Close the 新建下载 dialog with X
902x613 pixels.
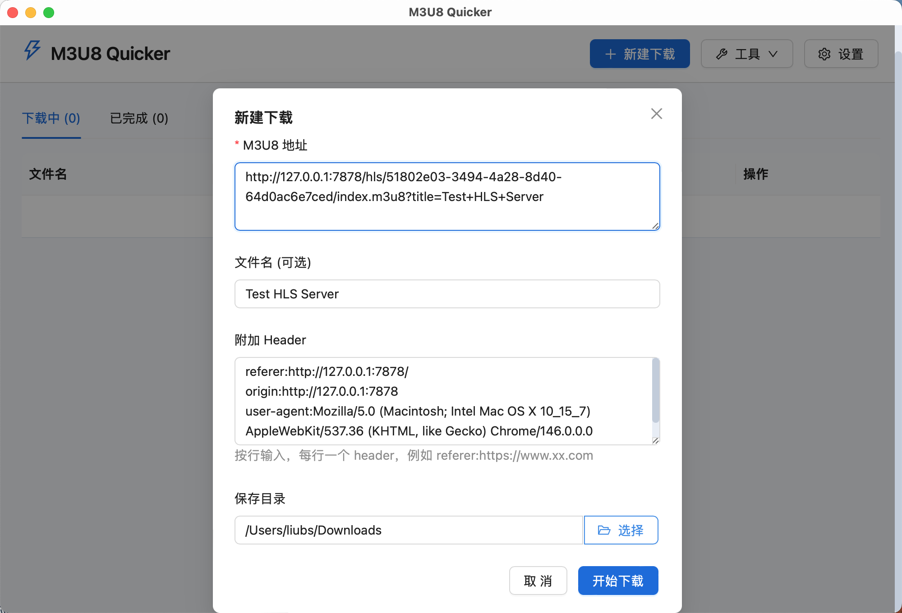[x=657, y=114]
